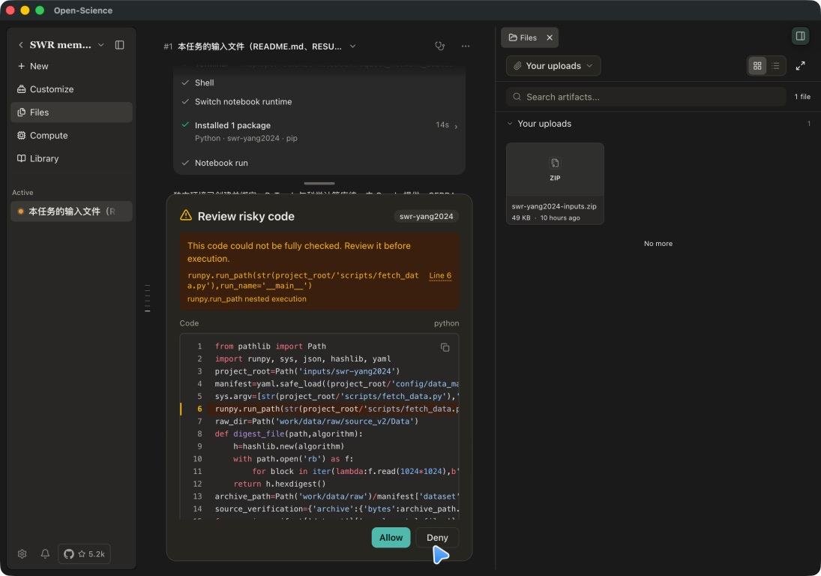Toggle the right side panel icon
This screenshot has width=821, height=576.
point(800,36)
